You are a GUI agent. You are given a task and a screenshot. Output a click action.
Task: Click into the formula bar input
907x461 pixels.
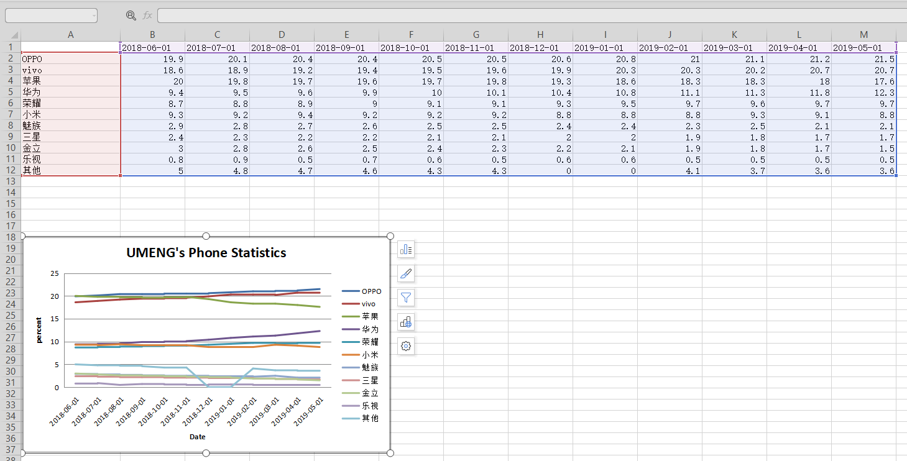pyautogui.click(x=532, y=16)
